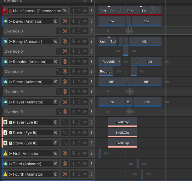192x181 pixels.
Task: Click the Cinemachine track icon for MainCamera
Action: 5,11
